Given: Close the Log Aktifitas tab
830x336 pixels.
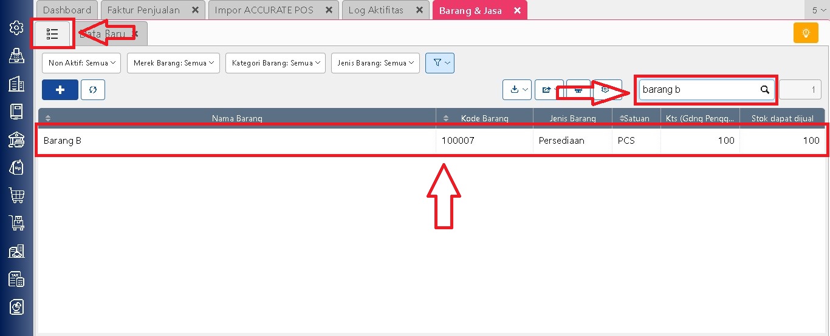Looking at the screenshot, I should (419, 10).
